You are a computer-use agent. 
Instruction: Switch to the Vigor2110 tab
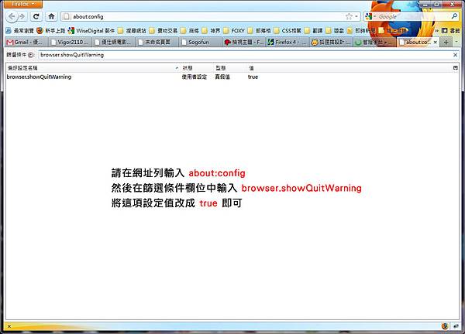pyautogui.click(x=70, y=43)
